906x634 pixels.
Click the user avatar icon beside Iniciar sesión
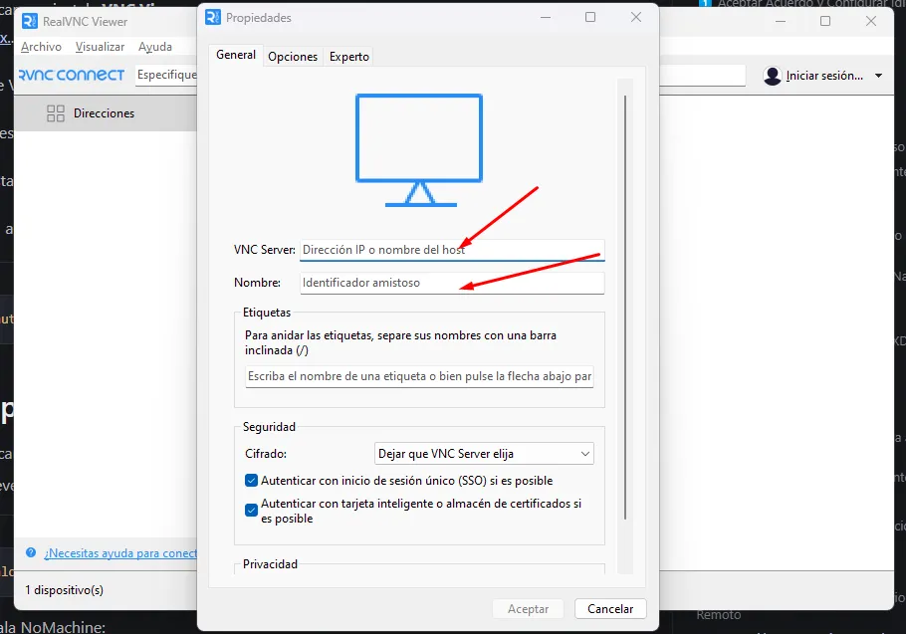[x=773, y=76]
